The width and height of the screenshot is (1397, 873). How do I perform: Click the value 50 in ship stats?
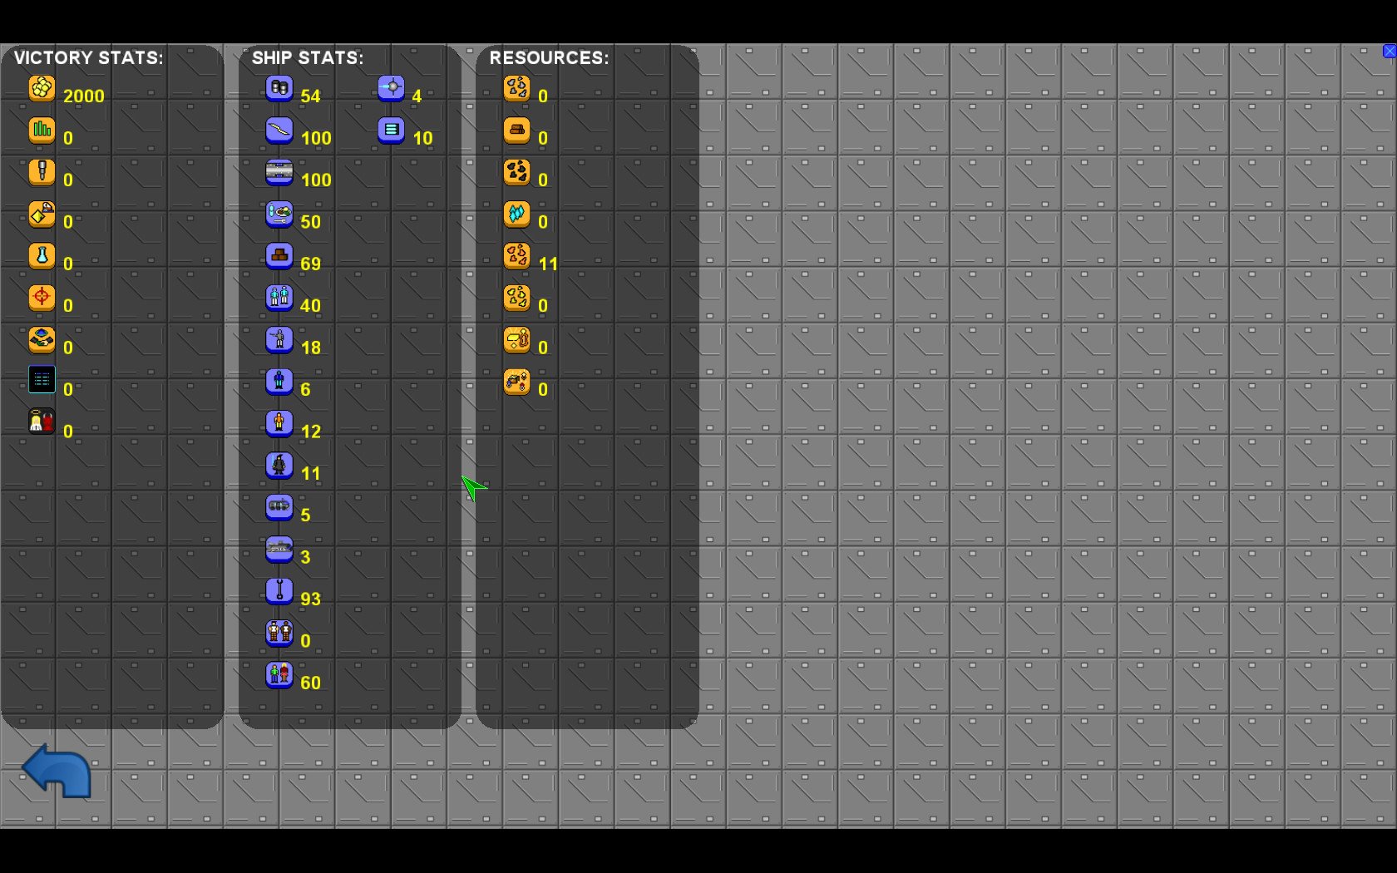[310, 222]
